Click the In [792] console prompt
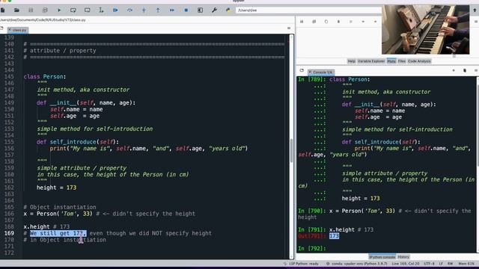 coord(312,248)
